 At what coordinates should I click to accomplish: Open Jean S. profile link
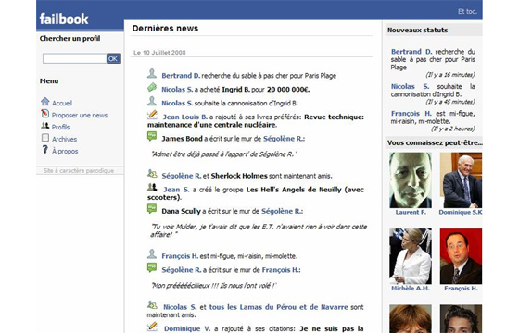(x=176, y=190)
